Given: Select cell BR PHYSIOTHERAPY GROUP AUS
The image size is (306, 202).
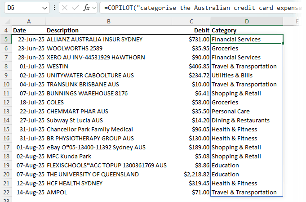Looking at the screenshot, I should (109, 138).
